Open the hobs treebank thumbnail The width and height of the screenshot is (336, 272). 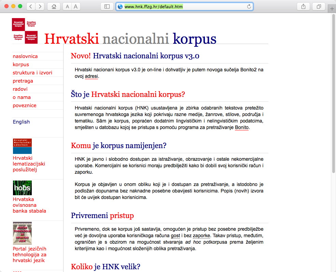22,188
